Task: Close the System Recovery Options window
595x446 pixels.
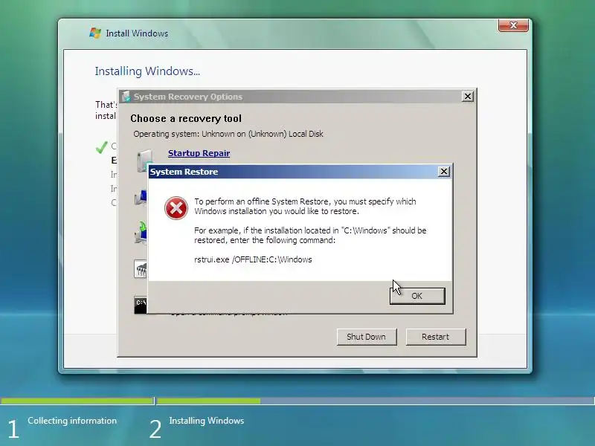Action: point(468,97)
